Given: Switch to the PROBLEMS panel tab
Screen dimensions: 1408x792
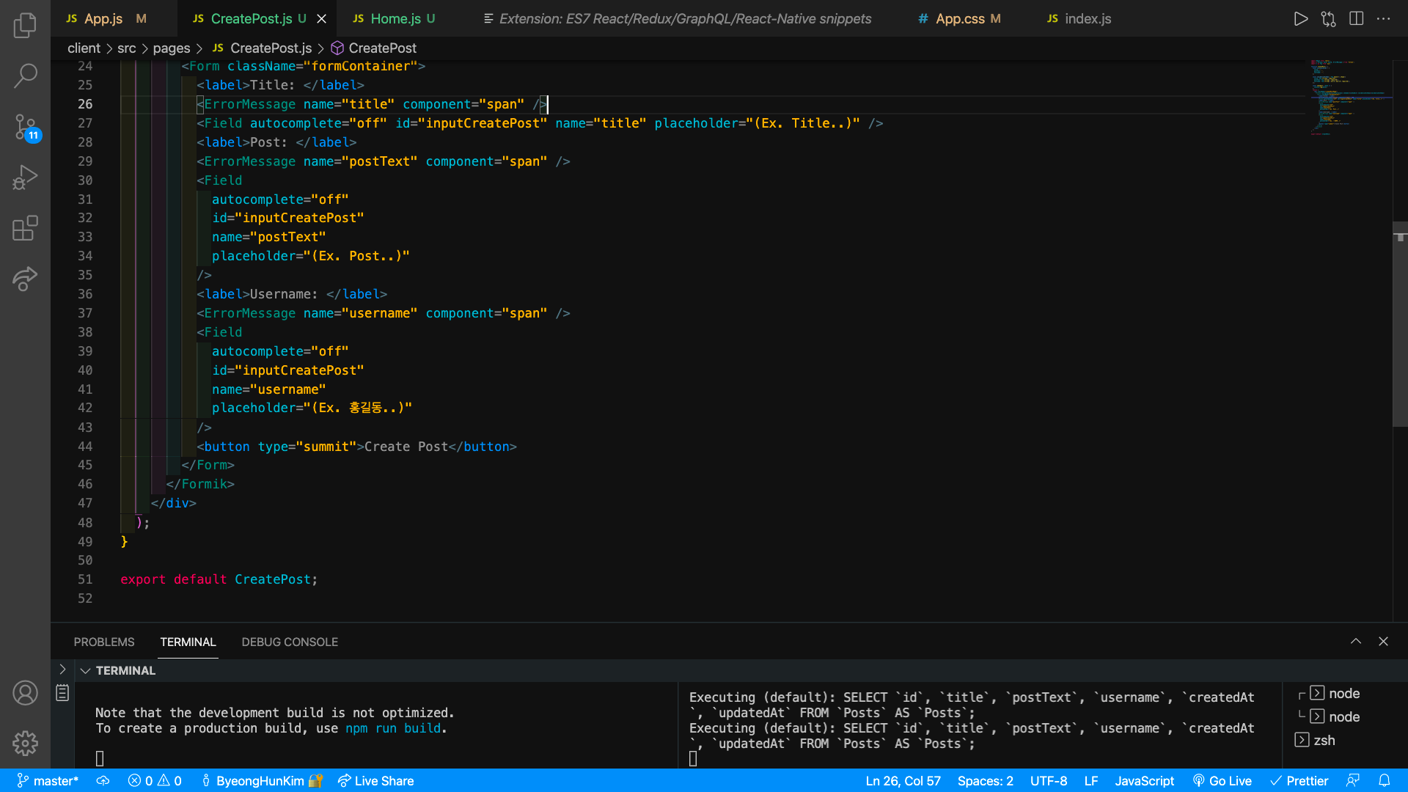Looking at the screenshot, I should point(104,642).
